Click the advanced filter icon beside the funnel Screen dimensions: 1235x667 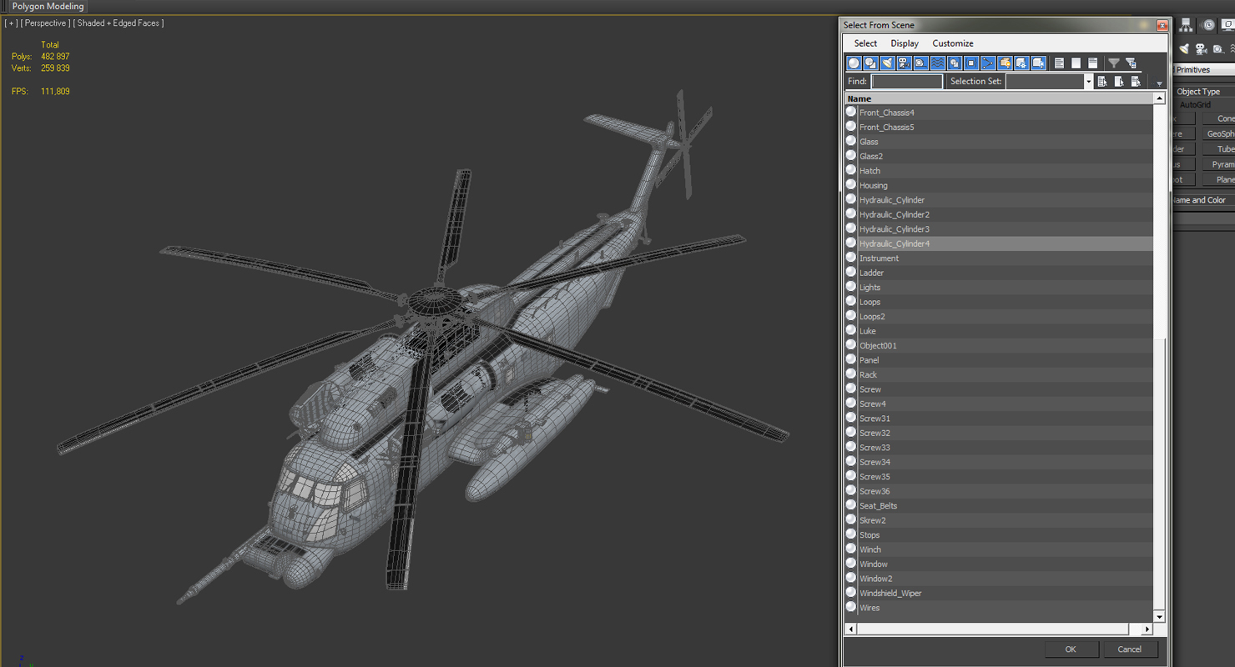point(1131,63)
